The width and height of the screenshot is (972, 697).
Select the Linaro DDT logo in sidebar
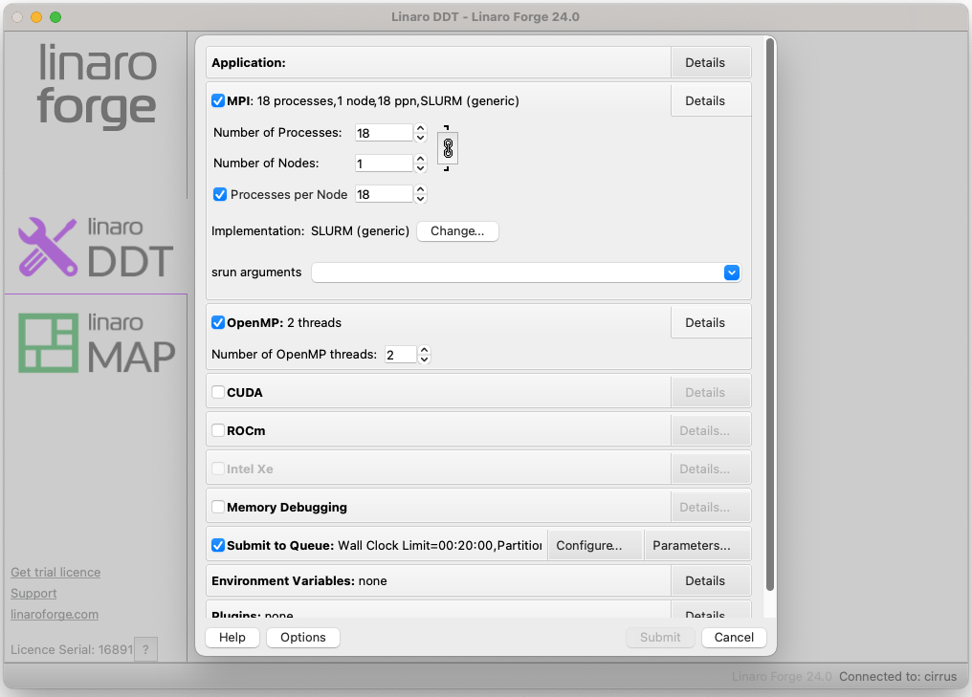click(96, 247)
